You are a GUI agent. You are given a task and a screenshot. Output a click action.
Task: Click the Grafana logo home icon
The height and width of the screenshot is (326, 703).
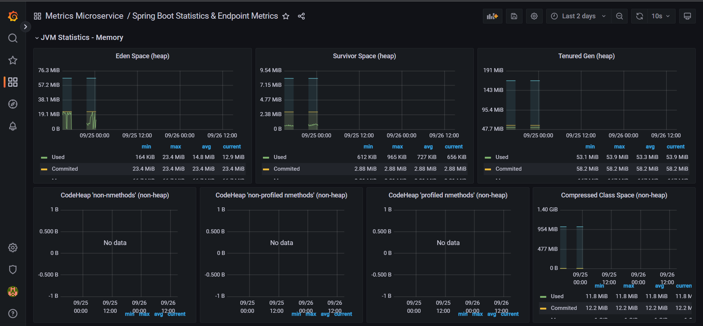point(13,16)
